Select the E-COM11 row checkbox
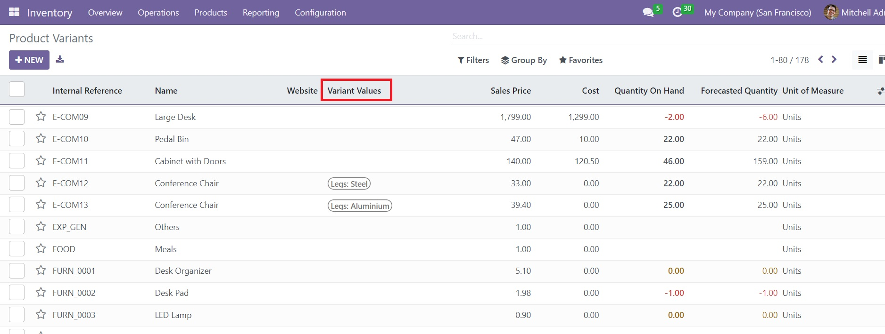 click(17, 161)
